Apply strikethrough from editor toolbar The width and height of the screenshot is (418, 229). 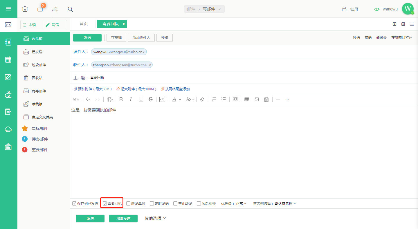click(x=150, y=100)
